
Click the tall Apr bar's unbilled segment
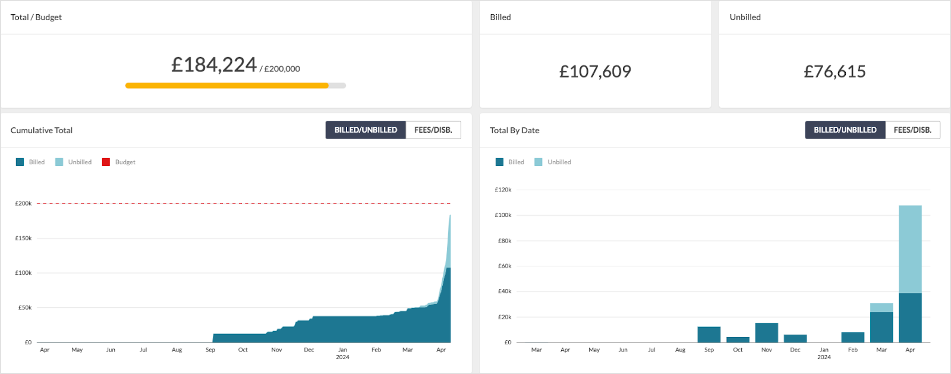point(910,249)
